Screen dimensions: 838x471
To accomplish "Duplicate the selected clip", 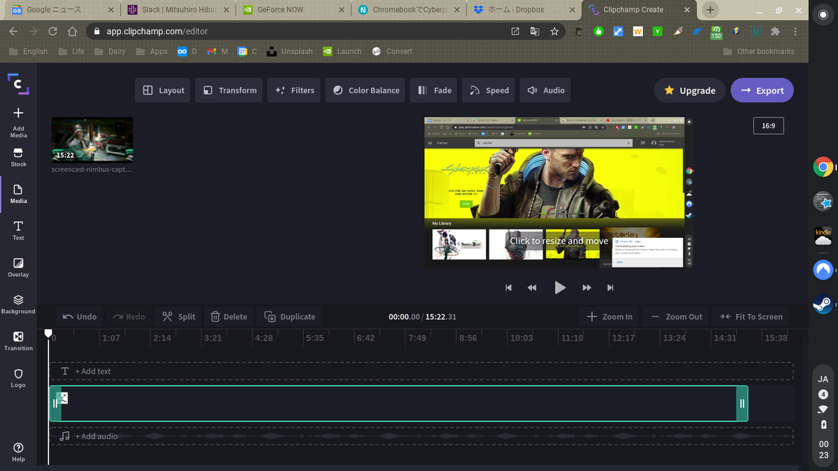I will [x=289, y=316].
